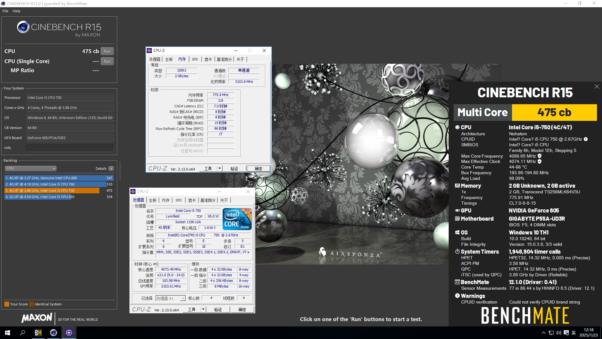This screenshot has width=602, height=339.
Task: Run the CPU multi-core benchmark
Action: (x=107, y=51)
